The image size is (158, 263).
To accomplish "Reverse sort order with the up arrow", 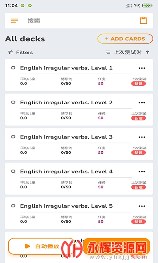I will 147,53.
